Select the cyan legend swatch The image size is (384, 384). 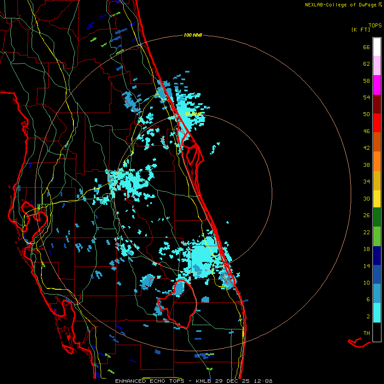click(x=377, y=313)
